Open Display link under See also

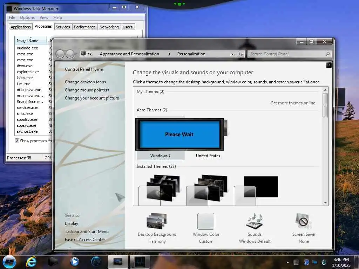[72, 223]
